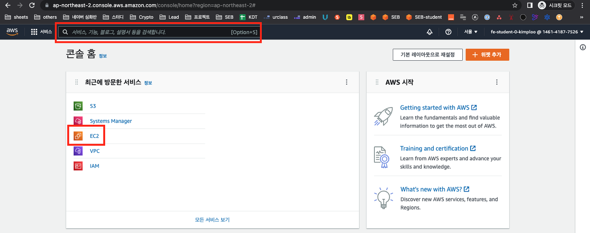Bookmark this page with the star icon
The width and height of the screenshot is (590, 233).
[x=514, y=6]
